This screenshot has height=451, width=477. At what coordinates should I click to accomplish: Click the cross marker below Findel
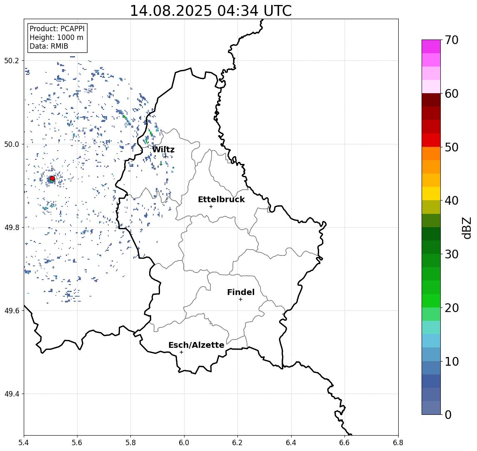pyautogui.click(x=240, y=300)
